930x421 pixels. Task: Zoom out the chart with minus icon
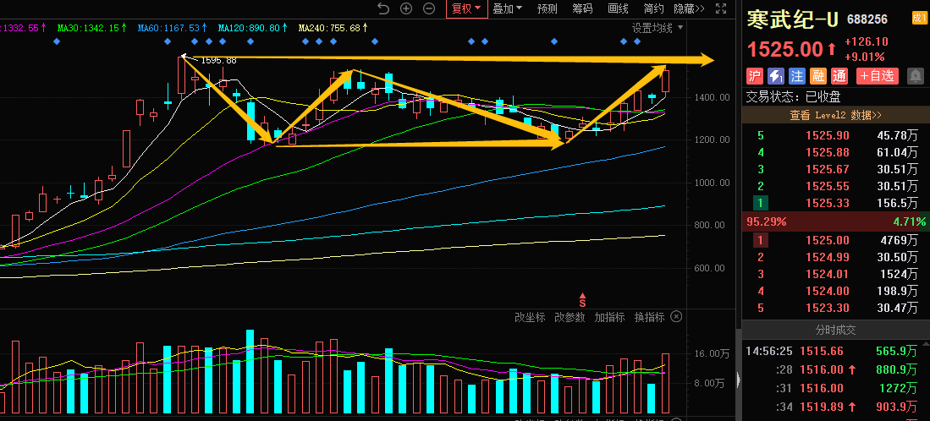pos(429,9)
